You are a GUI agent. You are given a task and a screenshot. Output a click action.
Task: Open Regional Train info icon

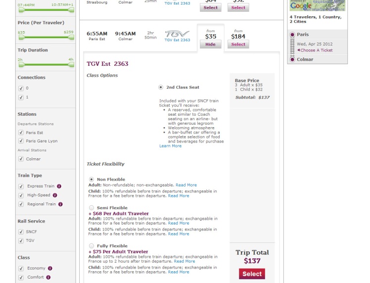(x=60, y=204)
